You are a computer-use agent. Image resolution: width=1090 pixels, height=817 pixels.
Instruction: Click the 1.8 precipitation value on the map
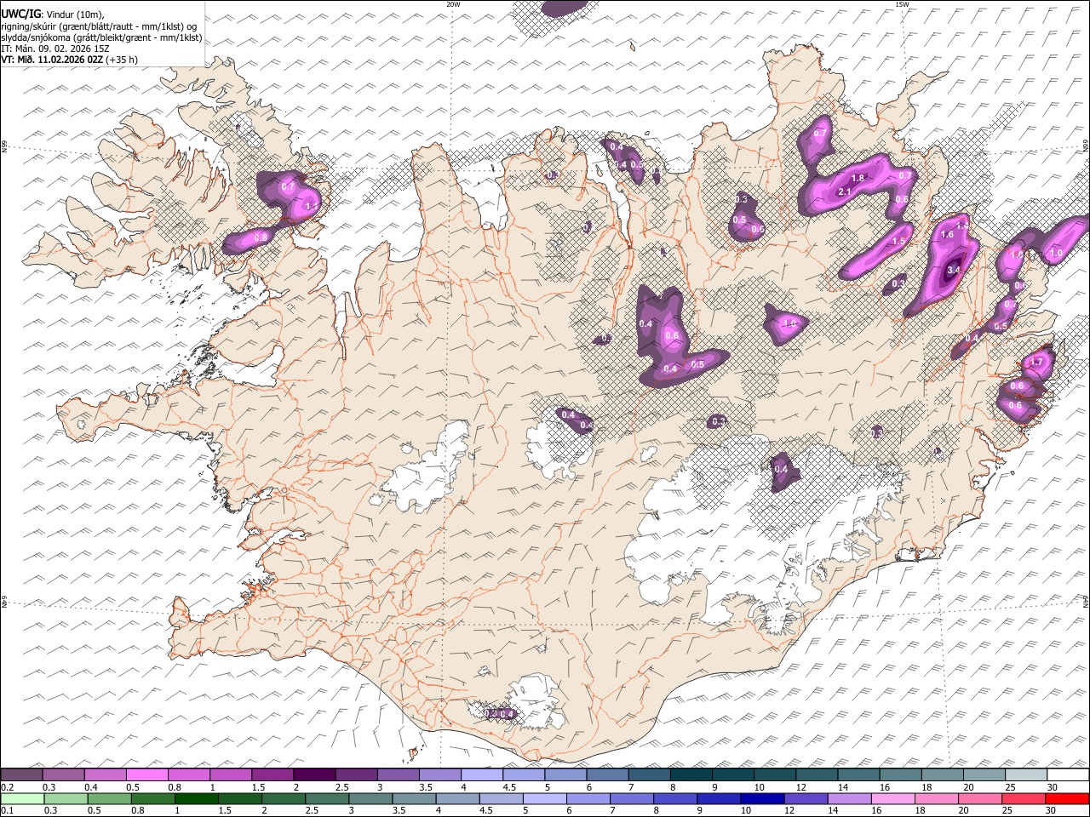point(858,178)
